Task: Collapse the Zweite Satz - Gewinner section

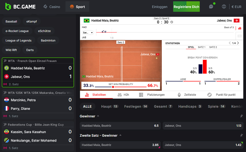Action: [x=120, y=135]
